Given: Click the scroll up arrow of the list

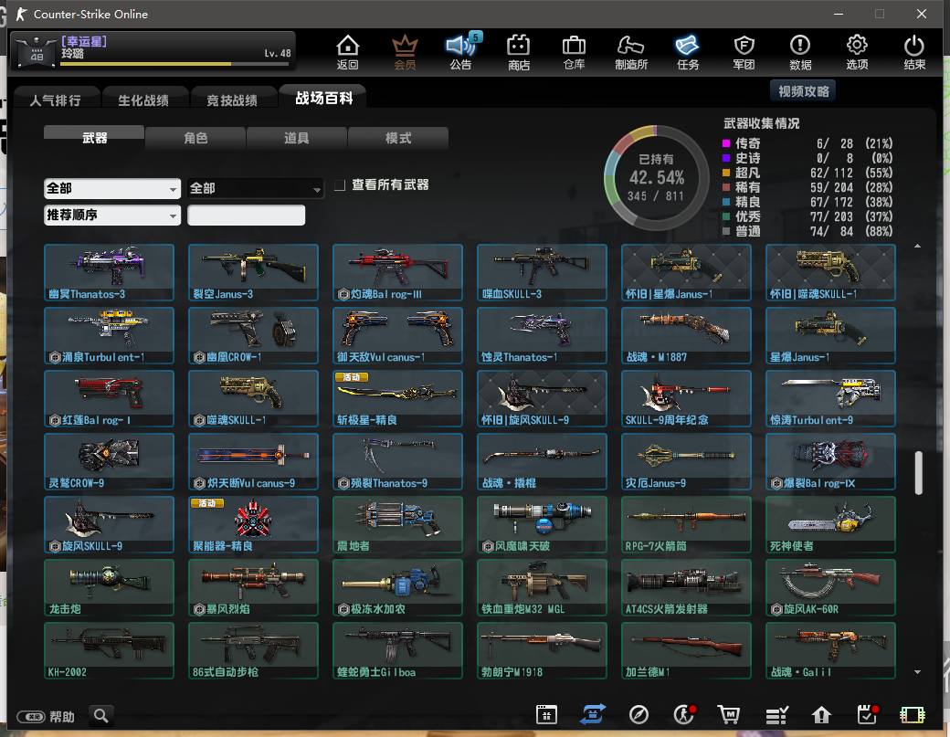Looking at the screenshot, I should [x=918, y=247].
